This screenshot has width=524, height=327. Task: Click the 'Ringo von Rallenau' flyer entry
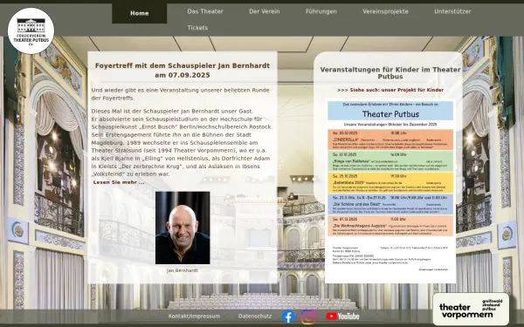(x=390, y=161)
